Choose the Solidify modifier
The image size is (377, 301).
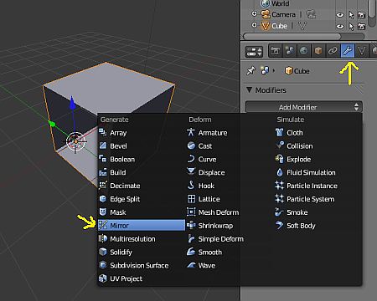[x=141, y=252]
